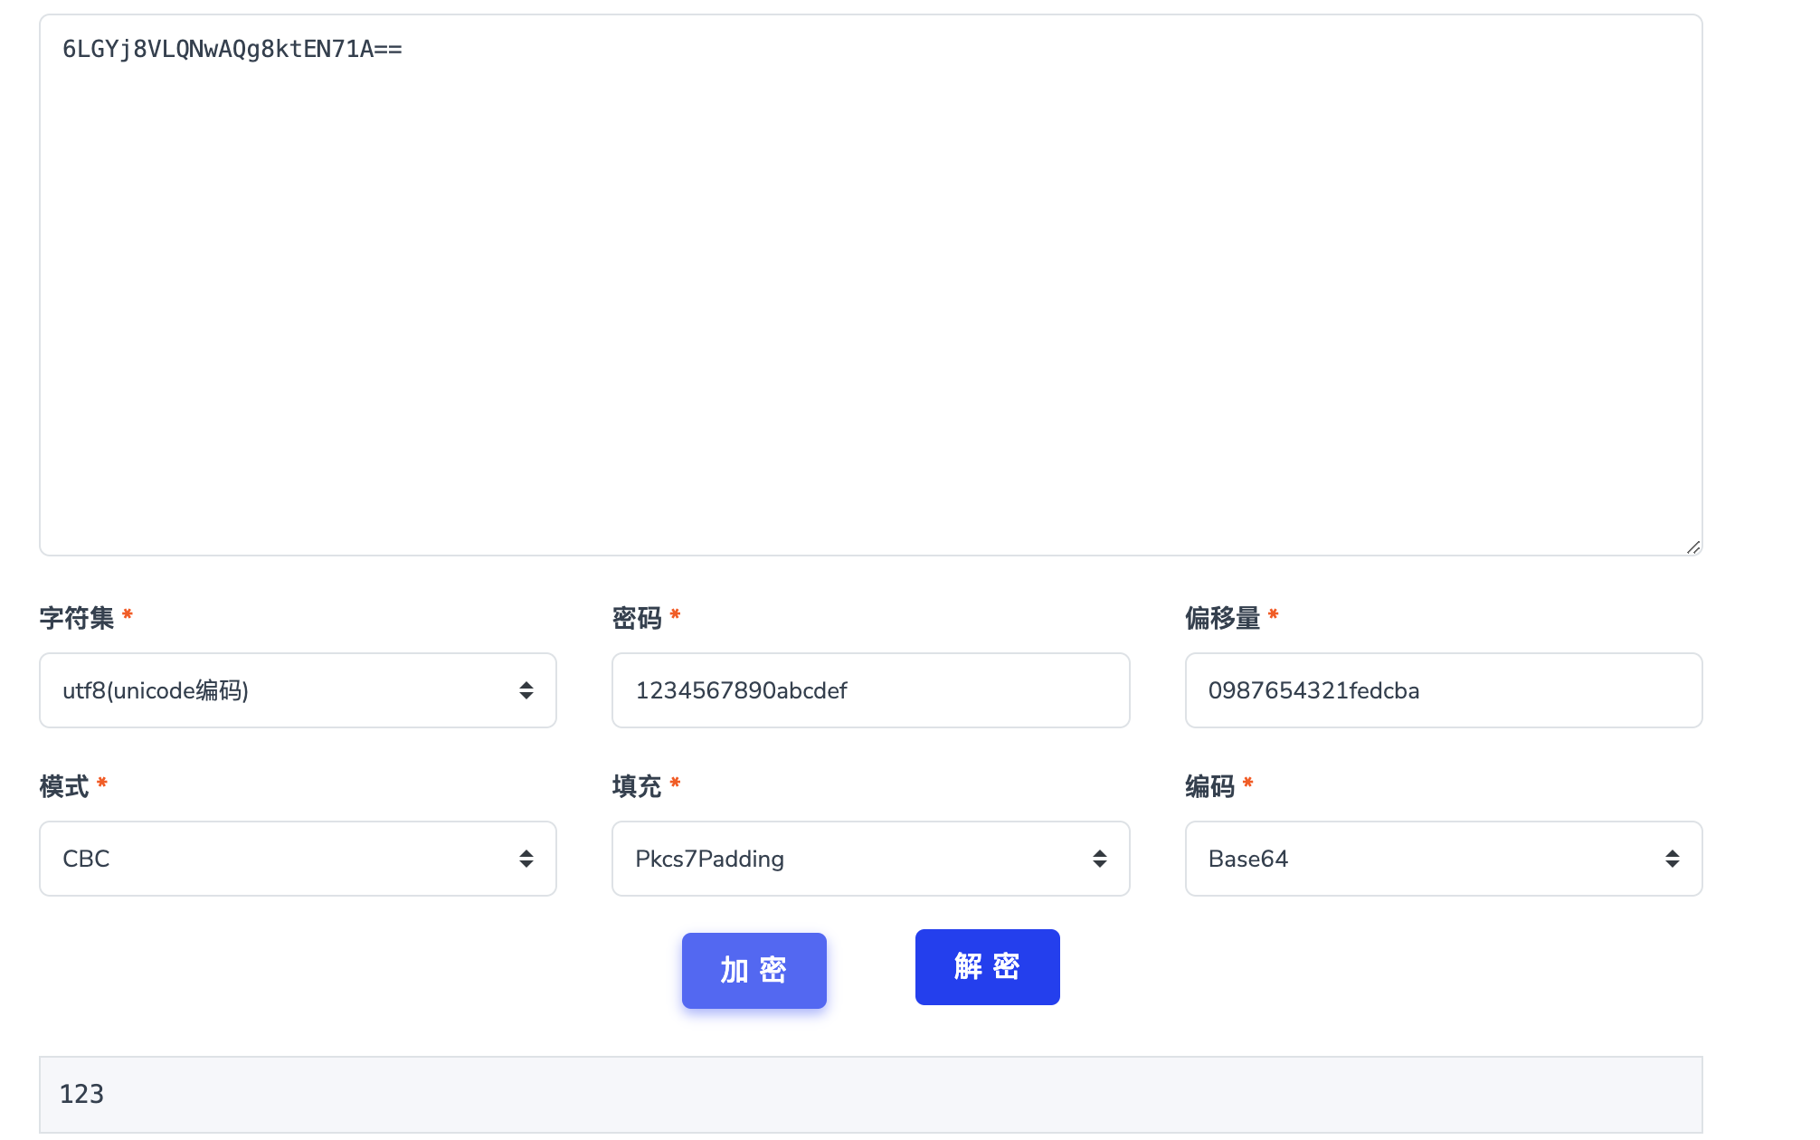Click the arrow icon on charset select
The width and height of the screenshot is (1820, 1140).
click(526, 690)
